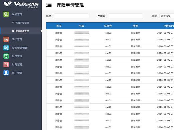Go to 保险申请管理 submenu
Image resolution: width=174 pixels, height=130 pixels.
[22, 31]
